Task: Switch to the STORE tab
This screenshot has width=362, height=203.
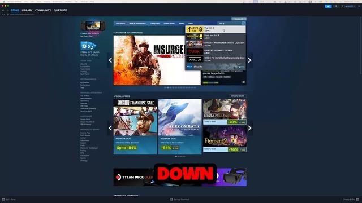Action: pyautogui.click(x=15, y=10)
